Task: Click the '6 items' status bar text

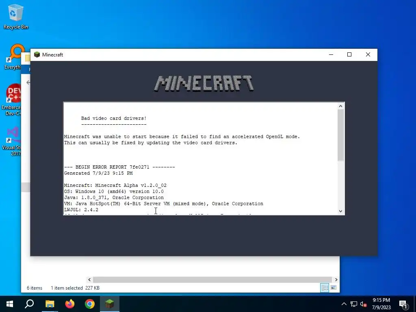Action: click(35, 288)
